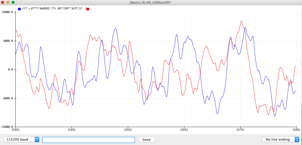Click the 15452 x-axis tick label
The height and width of the screenshot is (145, 302).
pos(72,129)
